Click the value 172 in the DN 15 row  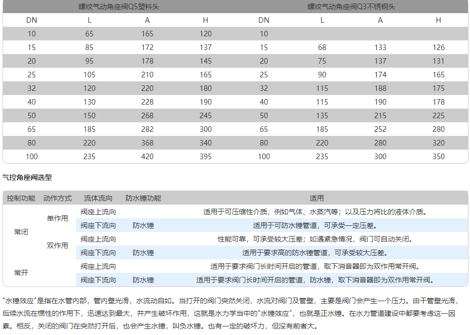[147, 47]
